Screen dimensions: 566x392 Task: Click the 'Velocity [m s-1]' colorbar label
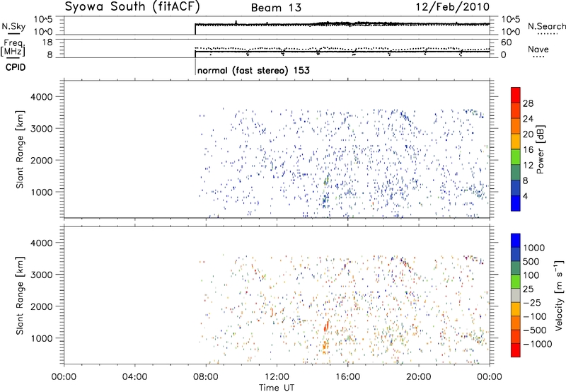point(559,295)
